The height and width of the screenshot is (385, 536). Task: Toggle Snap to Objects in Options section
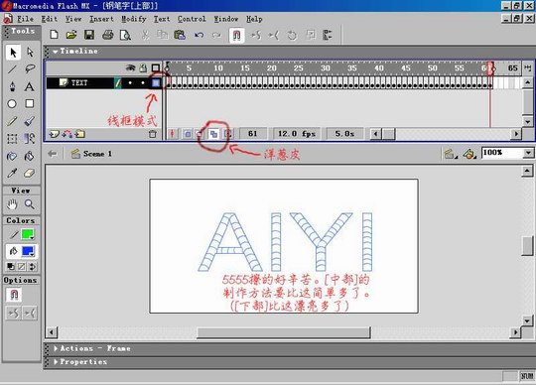pos(14,294)
